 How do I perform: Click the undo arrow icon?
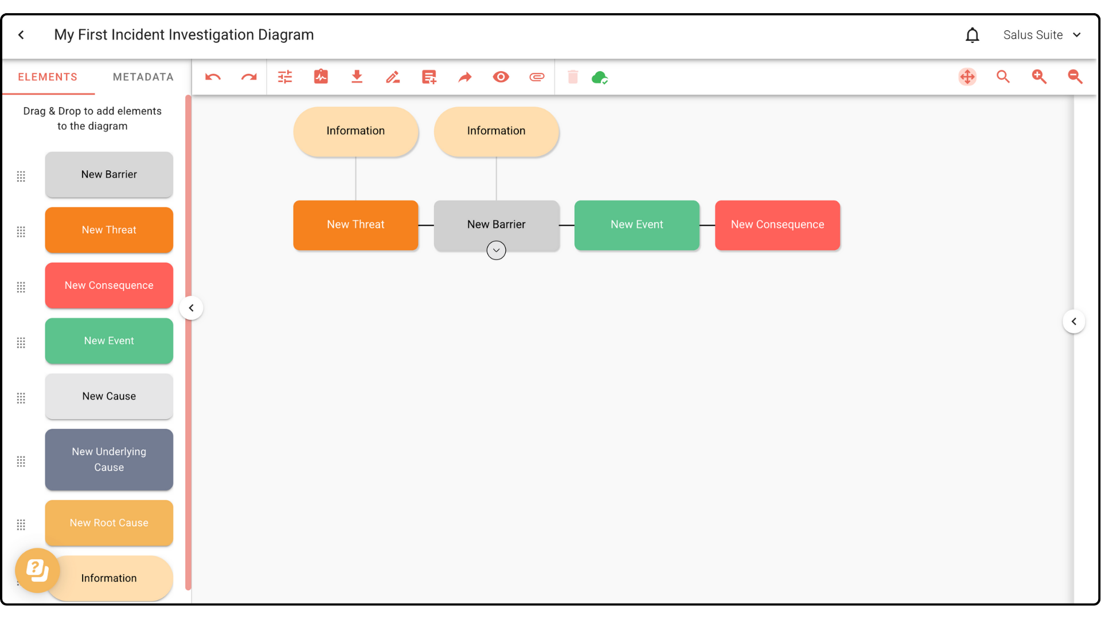click(x=213, y=77)
